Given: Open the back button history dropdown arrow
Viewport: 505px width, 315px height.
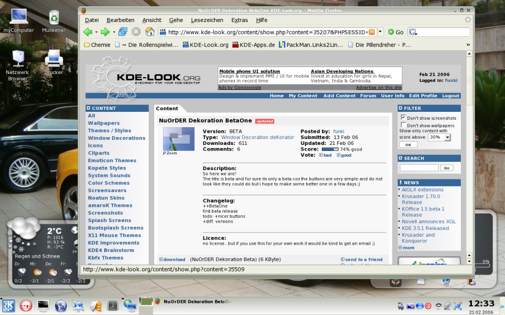Looking at the screenshot, I should (96, 32).
